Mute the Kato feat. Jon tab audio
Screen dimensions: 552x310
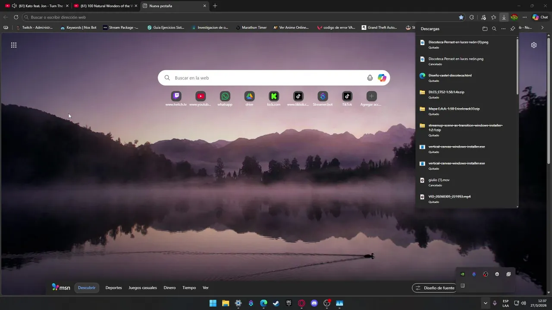[x=14, y=6]
